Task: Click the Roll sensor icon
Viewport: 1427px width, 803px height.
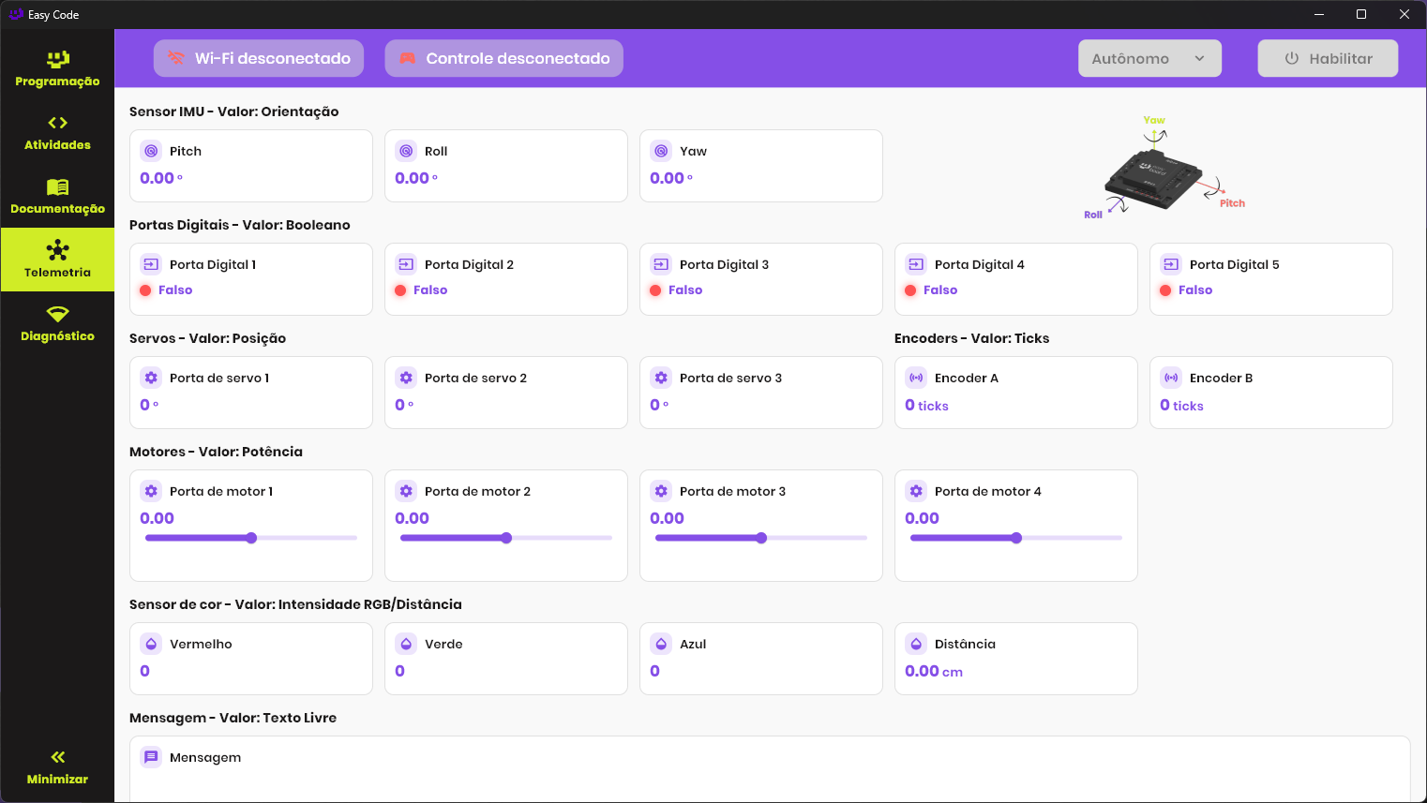Action: pos(406,151)
